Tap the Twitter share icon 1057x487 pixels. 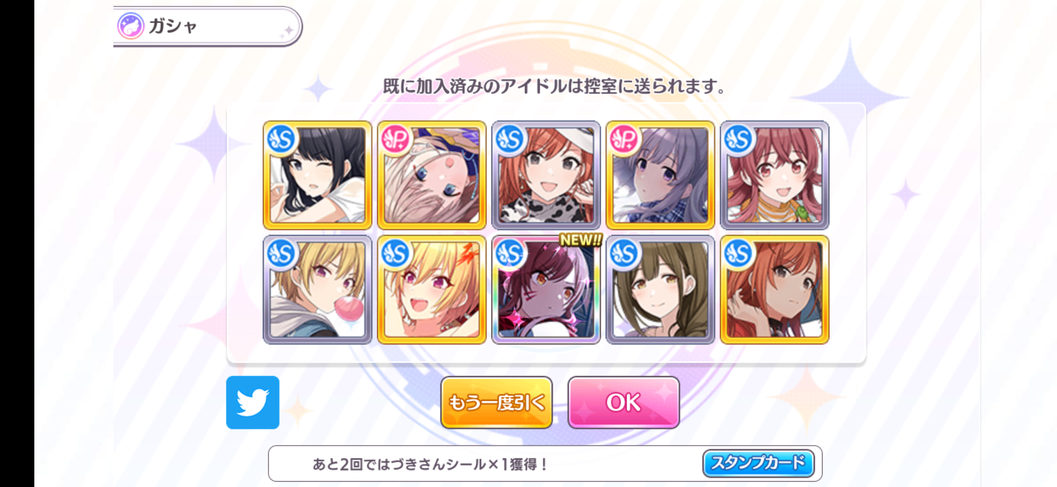click(253, 402)
